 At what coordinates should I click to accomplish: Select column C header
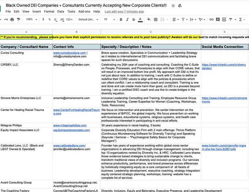click(x=151, y=32)
